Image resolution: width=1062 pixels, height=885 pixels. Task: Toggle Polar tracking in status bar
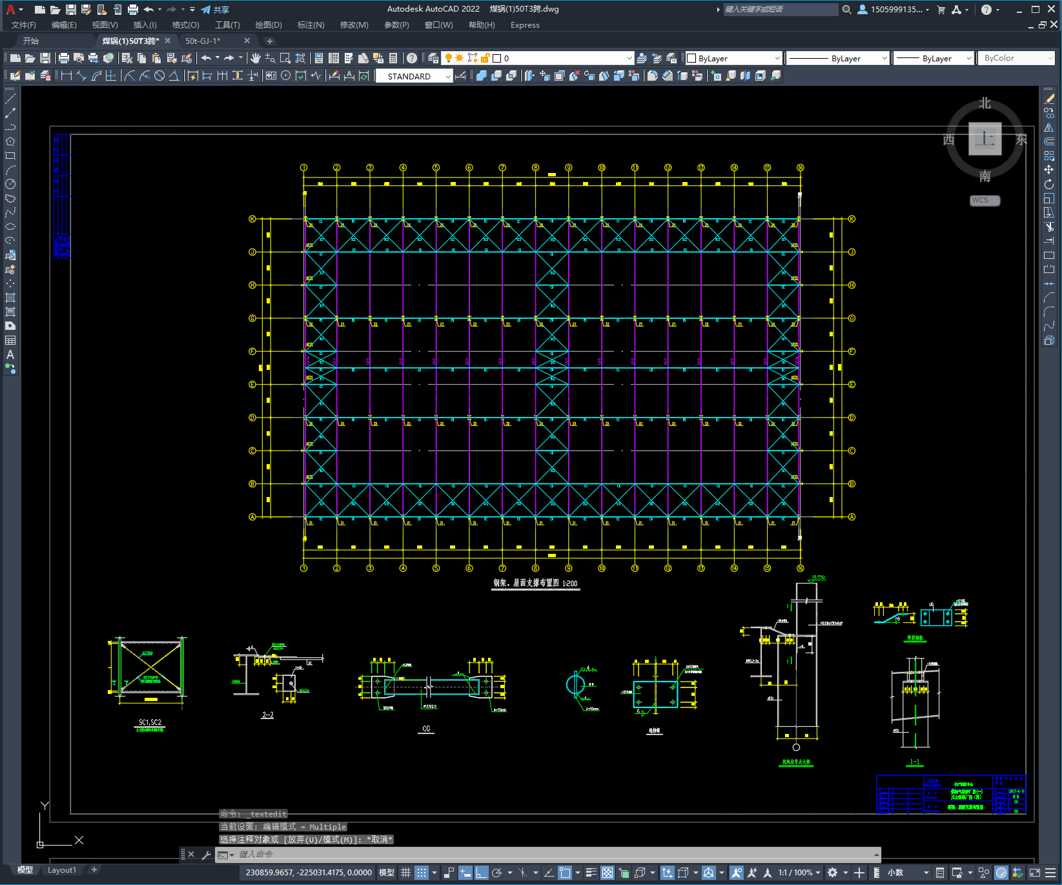[497, 873]
